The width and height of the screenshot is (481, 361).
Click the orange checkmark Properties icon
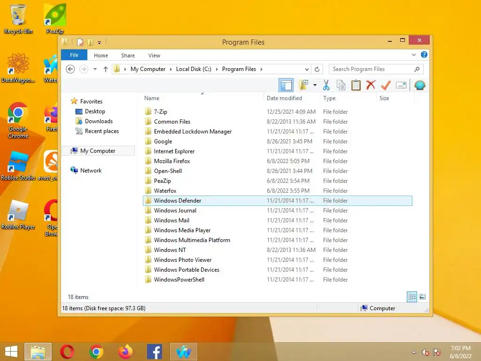386,85
